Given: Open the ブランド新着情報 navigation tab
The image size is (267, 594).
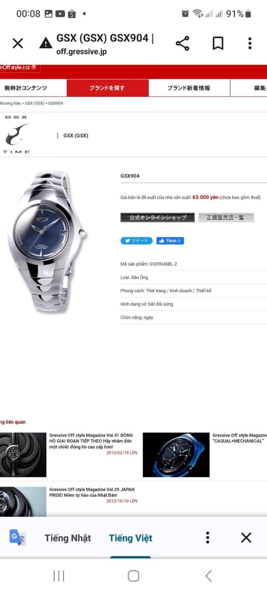Looking at the screenshot, I should pyautogui.click(x=189, y=88).
